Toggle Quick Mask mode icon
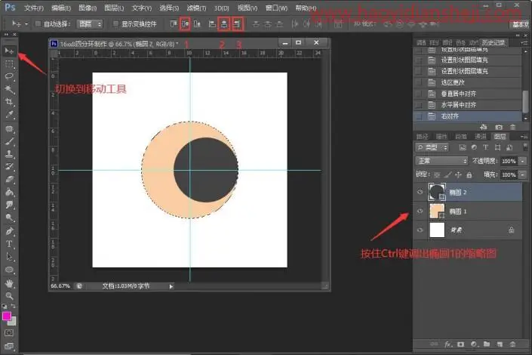The image size is (532, 355). 9,332
